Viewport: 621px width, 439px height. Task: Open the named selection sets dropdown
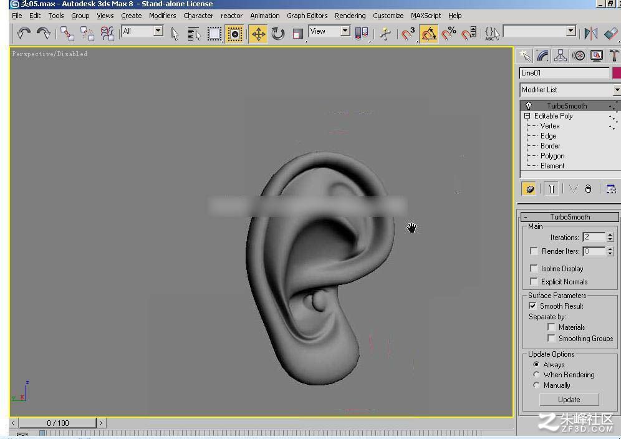point(570,31)
